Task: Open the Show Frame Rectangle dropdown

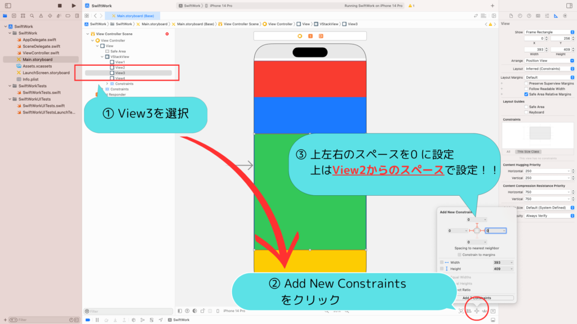Action: click(x=549, y=32)
